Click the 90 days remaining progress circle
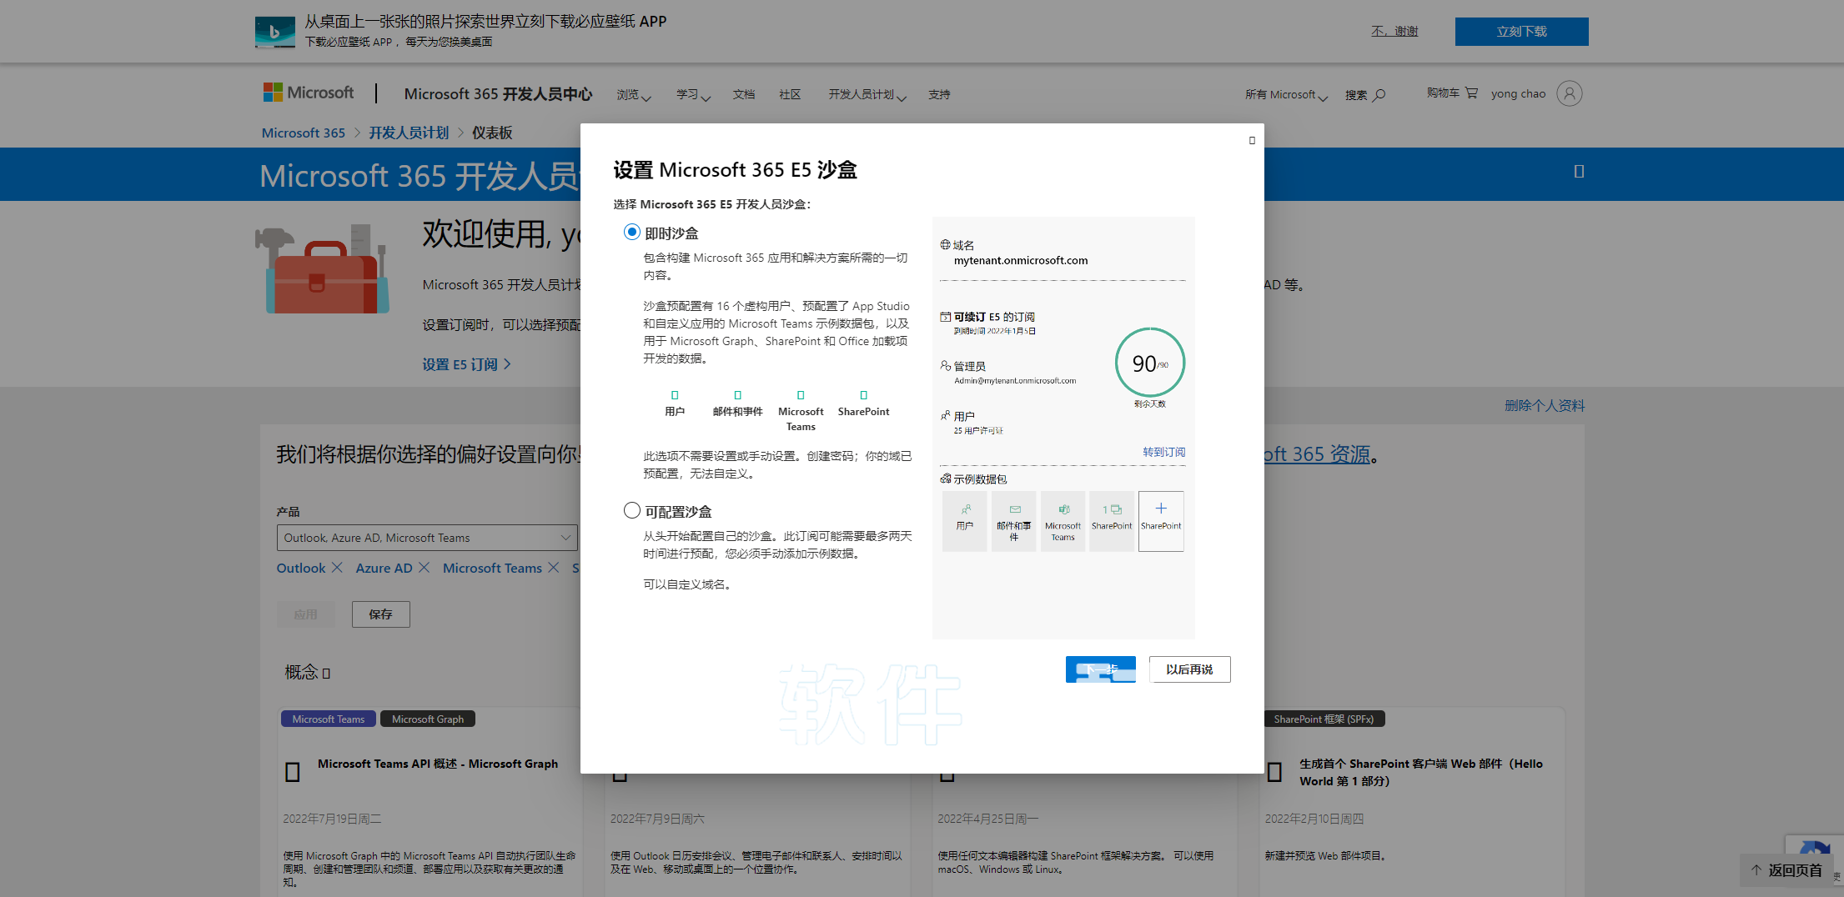Screen dimensions: 1844x897 coord(1149,363)
